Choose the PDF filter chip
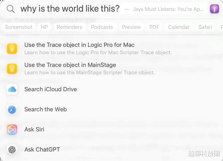The width and height of the screenshot is (223, 161). pos(154,27)
